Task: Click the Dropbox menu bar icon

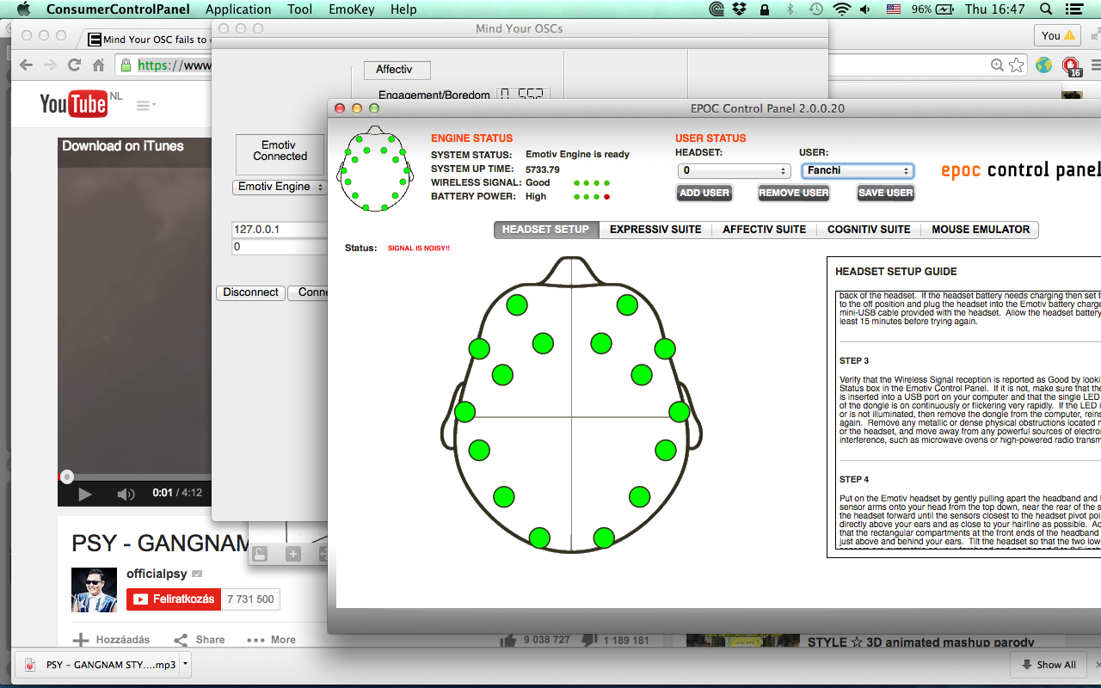Action: (740, 9)
